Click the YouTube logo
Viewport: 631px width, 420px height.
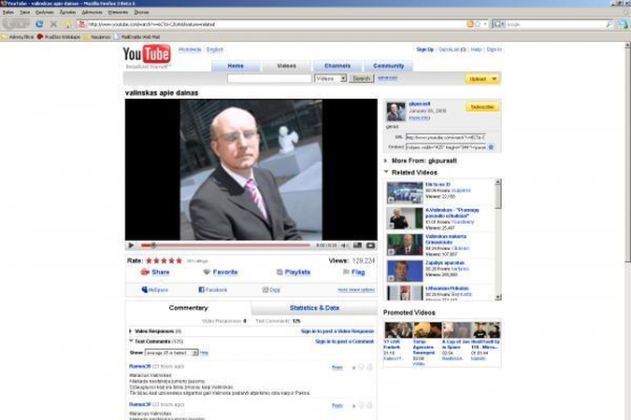[147, 54]
